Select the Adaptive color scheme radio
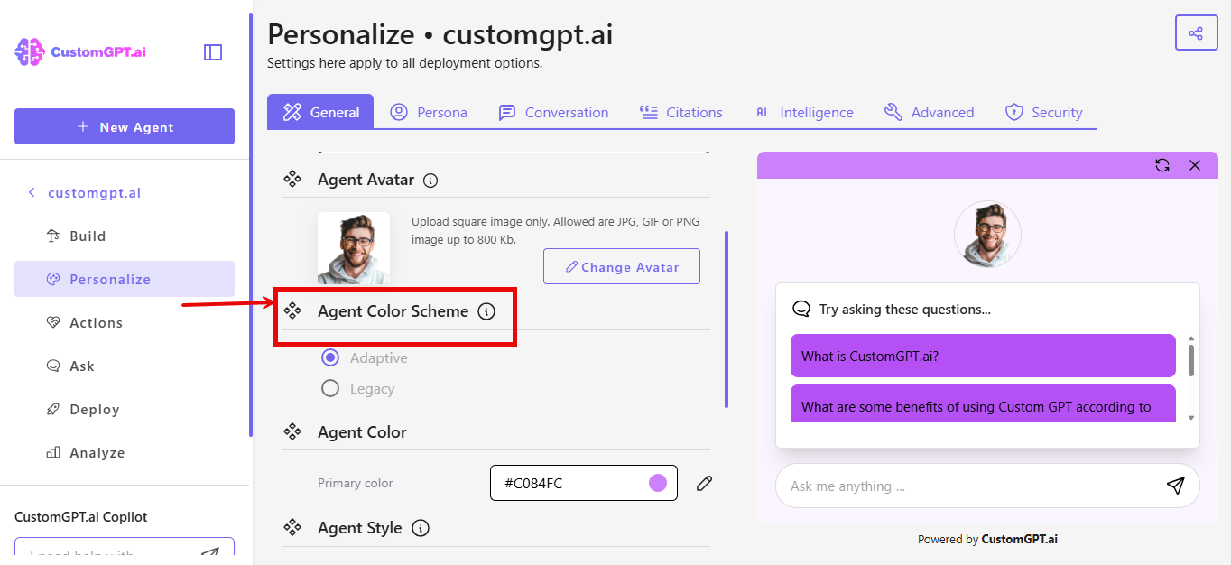 tap(330, 357)
